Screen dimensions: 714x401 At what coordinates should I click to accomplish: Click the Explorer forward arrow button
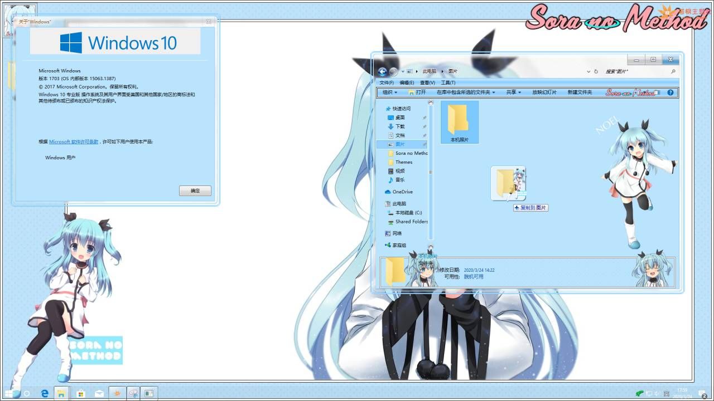(394, 71)
